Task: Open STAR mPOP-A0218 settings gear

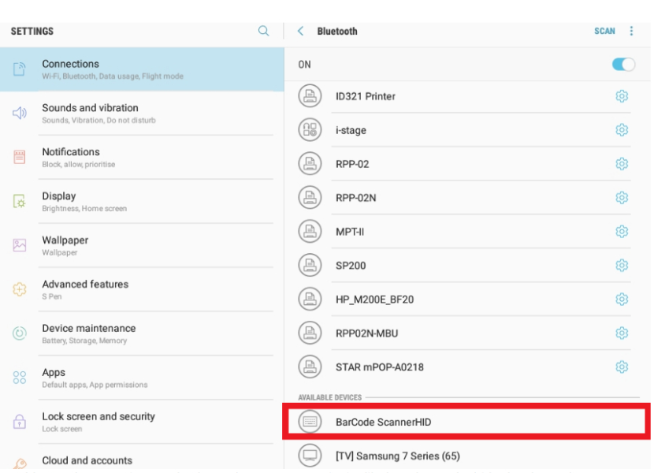Action: (x=621, y=366)
